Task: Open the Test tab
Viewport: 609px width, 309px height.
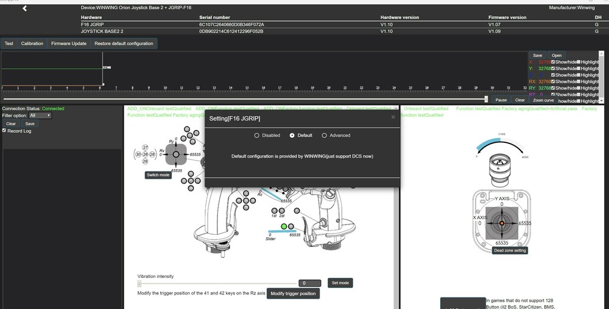Action: tap(9, 43)
